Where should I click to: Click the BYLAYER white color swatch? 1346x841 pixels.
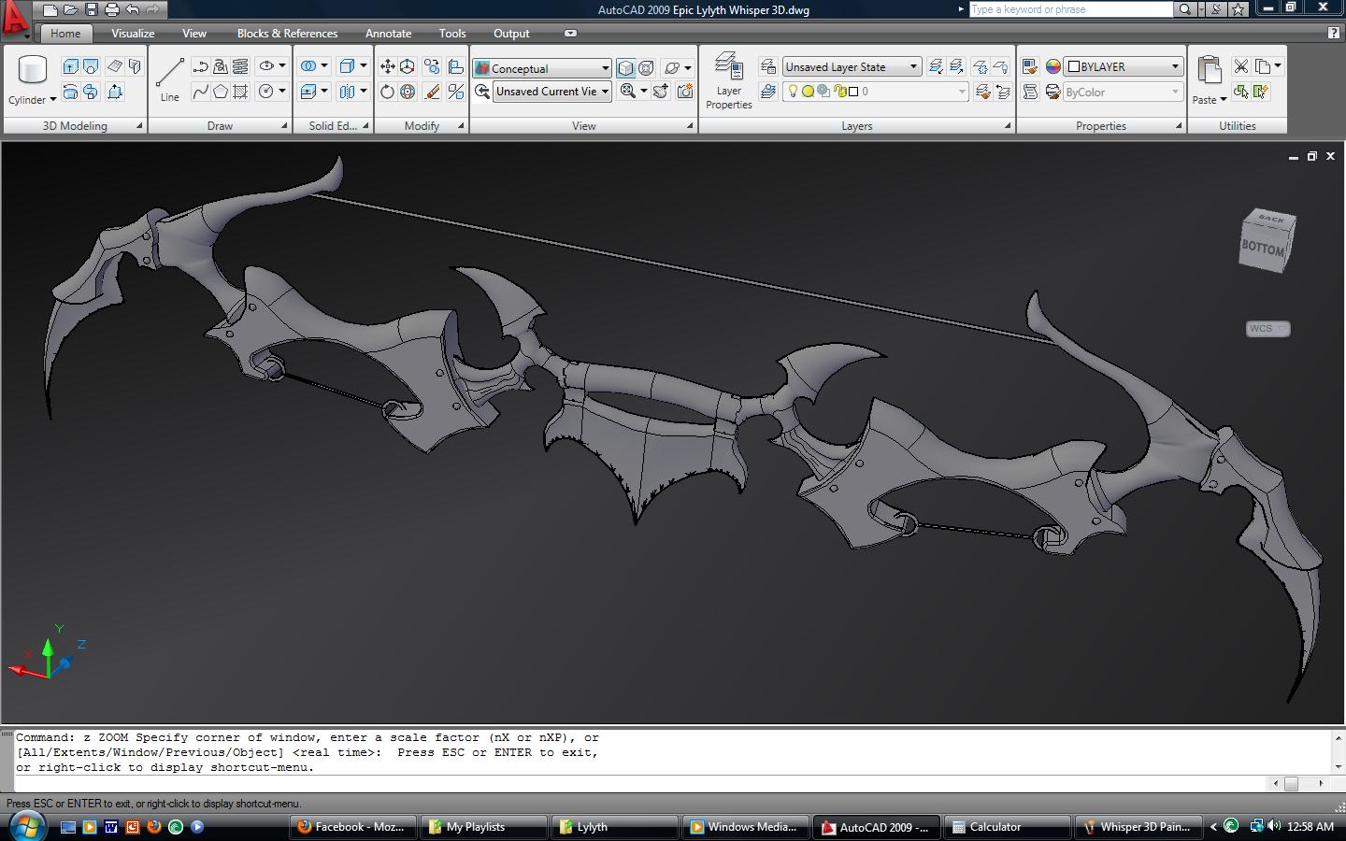coord(1074,66)
